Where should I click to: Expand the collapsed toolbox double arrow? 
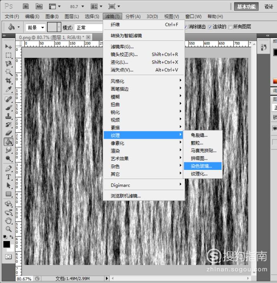coord(4,36)
